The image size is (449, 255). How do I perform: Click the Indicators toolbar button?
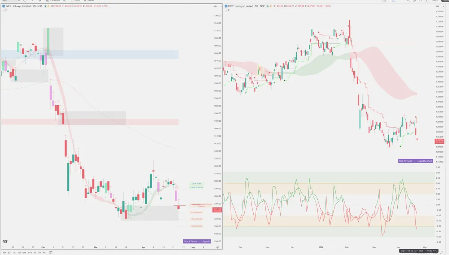(53, 1)
